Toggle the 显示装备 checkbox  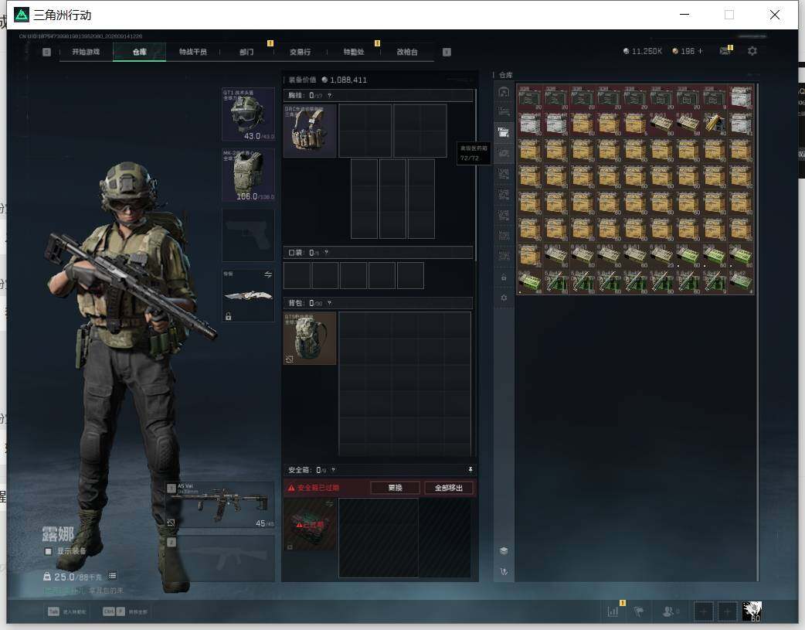coord(48,551)
